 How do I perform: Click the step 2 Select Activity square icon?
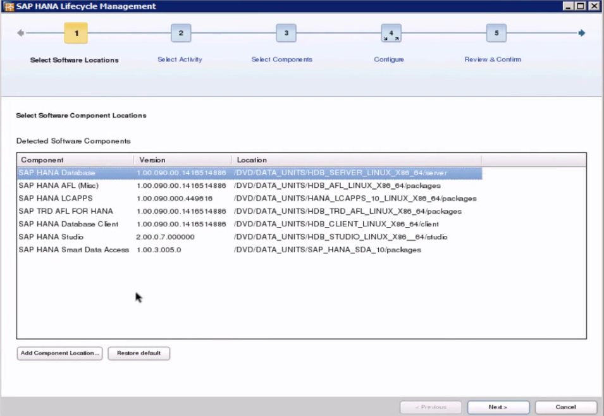tap(181, 33)
